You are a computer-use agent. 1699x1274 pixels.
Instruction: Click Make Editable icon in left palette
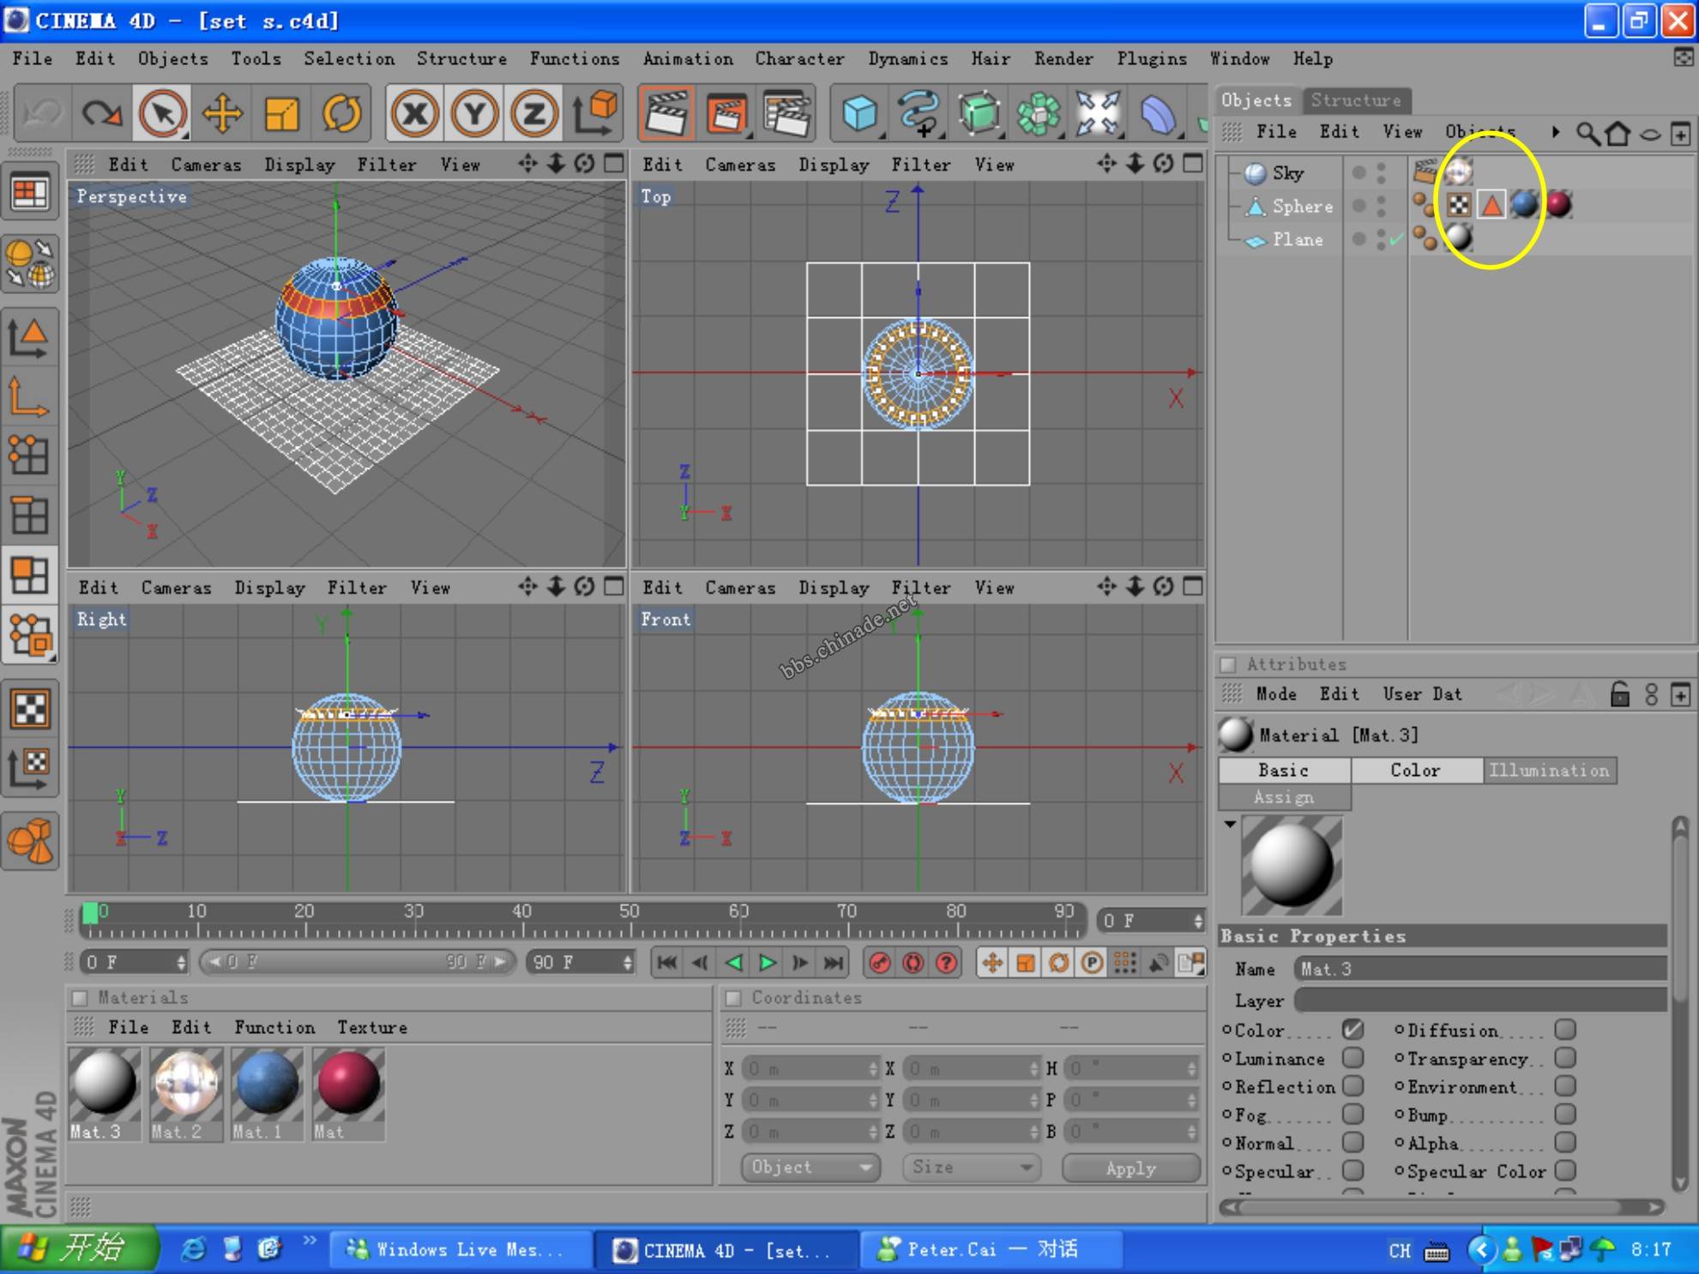tap(30, 265)
